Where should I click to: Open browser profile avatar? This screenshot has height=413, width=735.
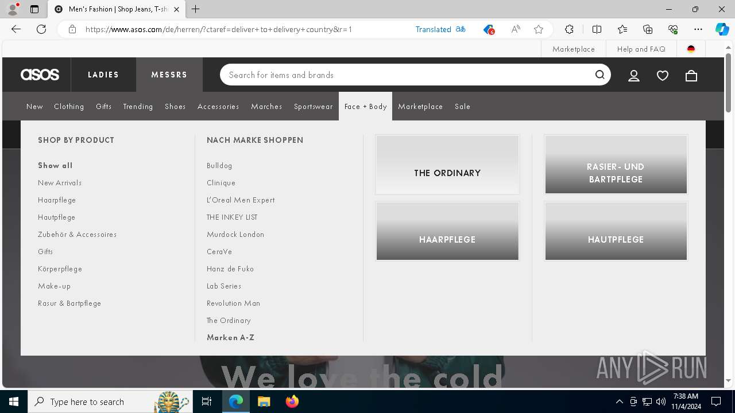point(12,9)
